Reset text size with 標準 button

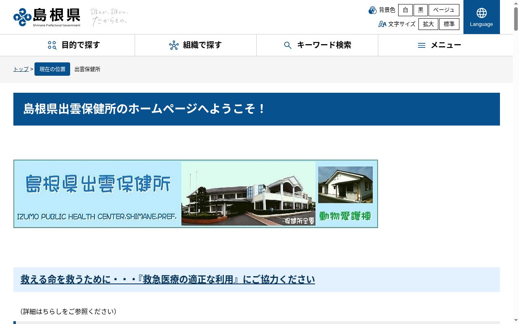coord(449,24)
